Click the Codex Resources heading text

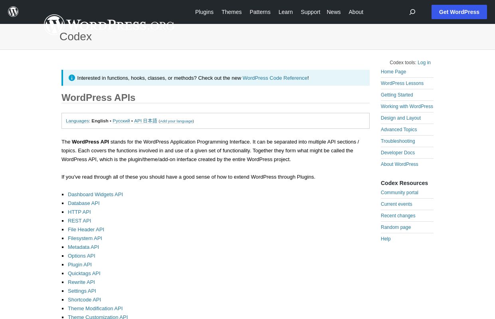[x=404, y=183]
